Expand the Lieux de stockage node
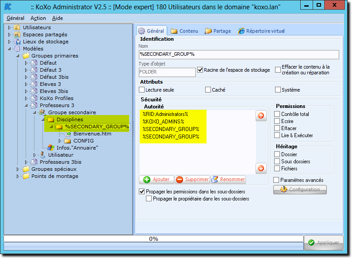The image size is (352, 258). (9, 42)
